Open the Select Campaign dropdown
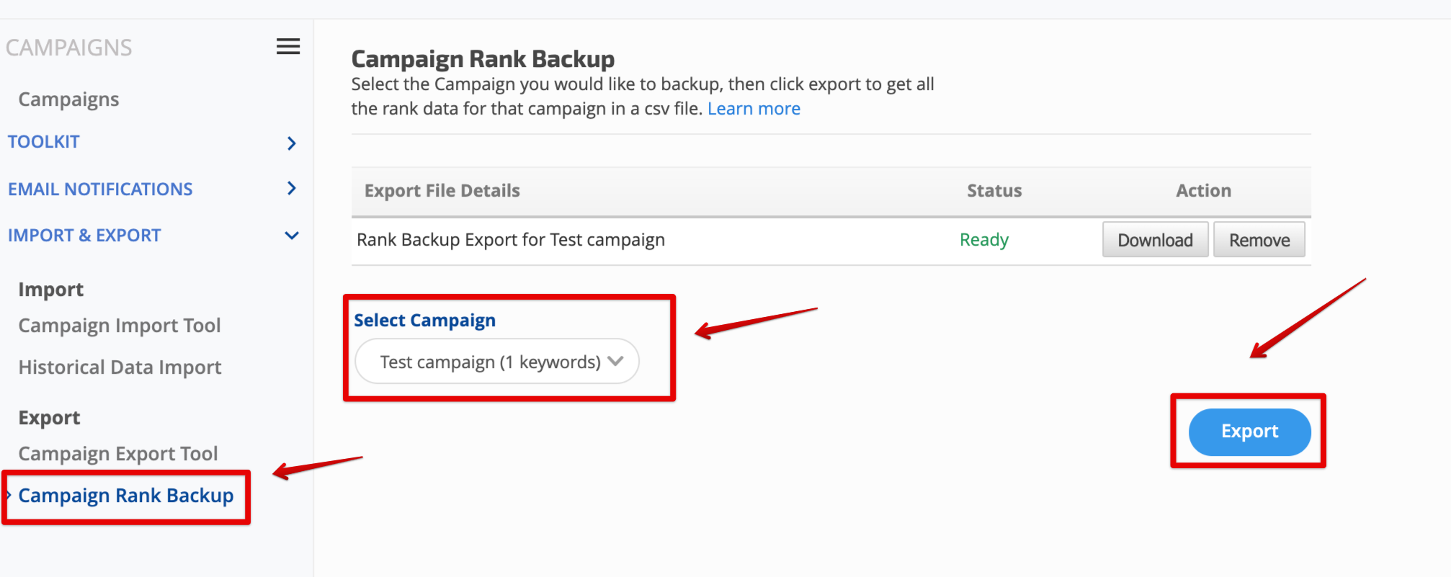 497,362
